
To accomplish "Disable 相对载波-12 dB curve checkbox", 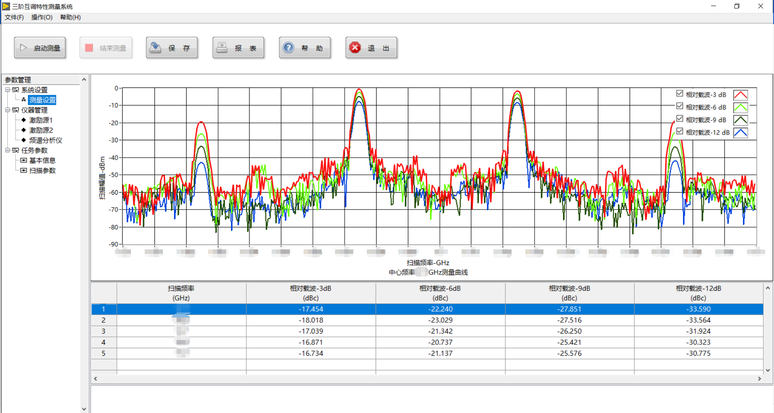I will point(680,132).
